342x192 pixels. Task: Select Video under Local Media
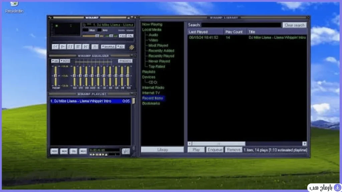click(x=153, y=40)
